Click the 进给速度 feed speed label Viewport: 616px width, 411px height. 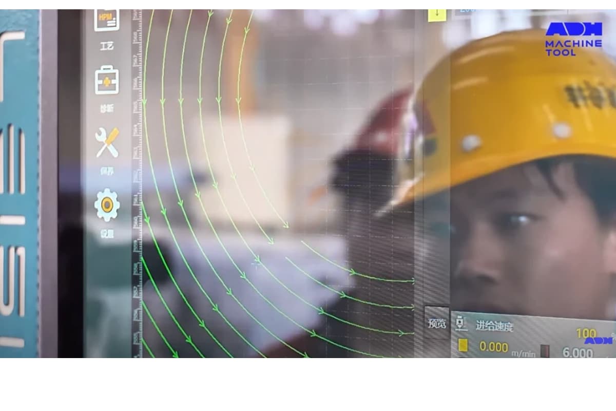(494, 326)
